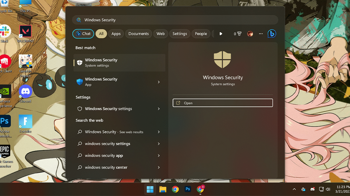The height and width of the screenshot is (196, 350).
Task: Open File Explorer from the taskbar
Action: click(163, 189)
